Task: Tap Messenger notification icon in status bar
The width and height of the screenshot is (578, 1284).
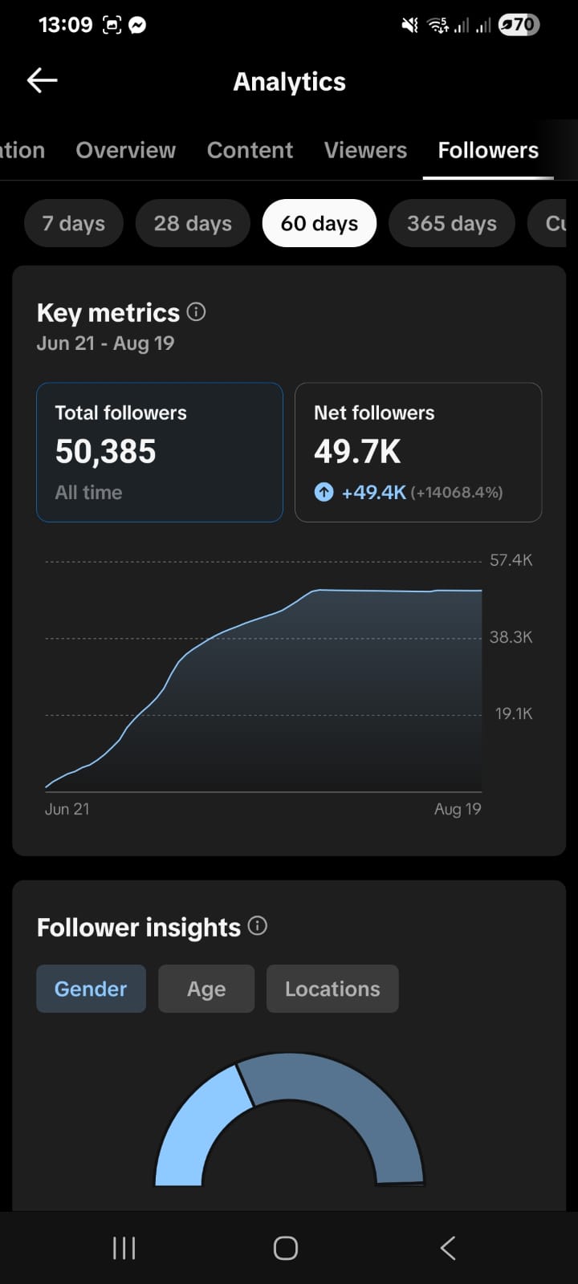Action: coord(137,25)
